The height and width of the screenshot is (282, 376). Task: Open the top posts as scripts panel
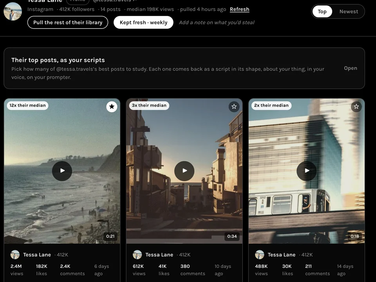(x=351, y=68)
